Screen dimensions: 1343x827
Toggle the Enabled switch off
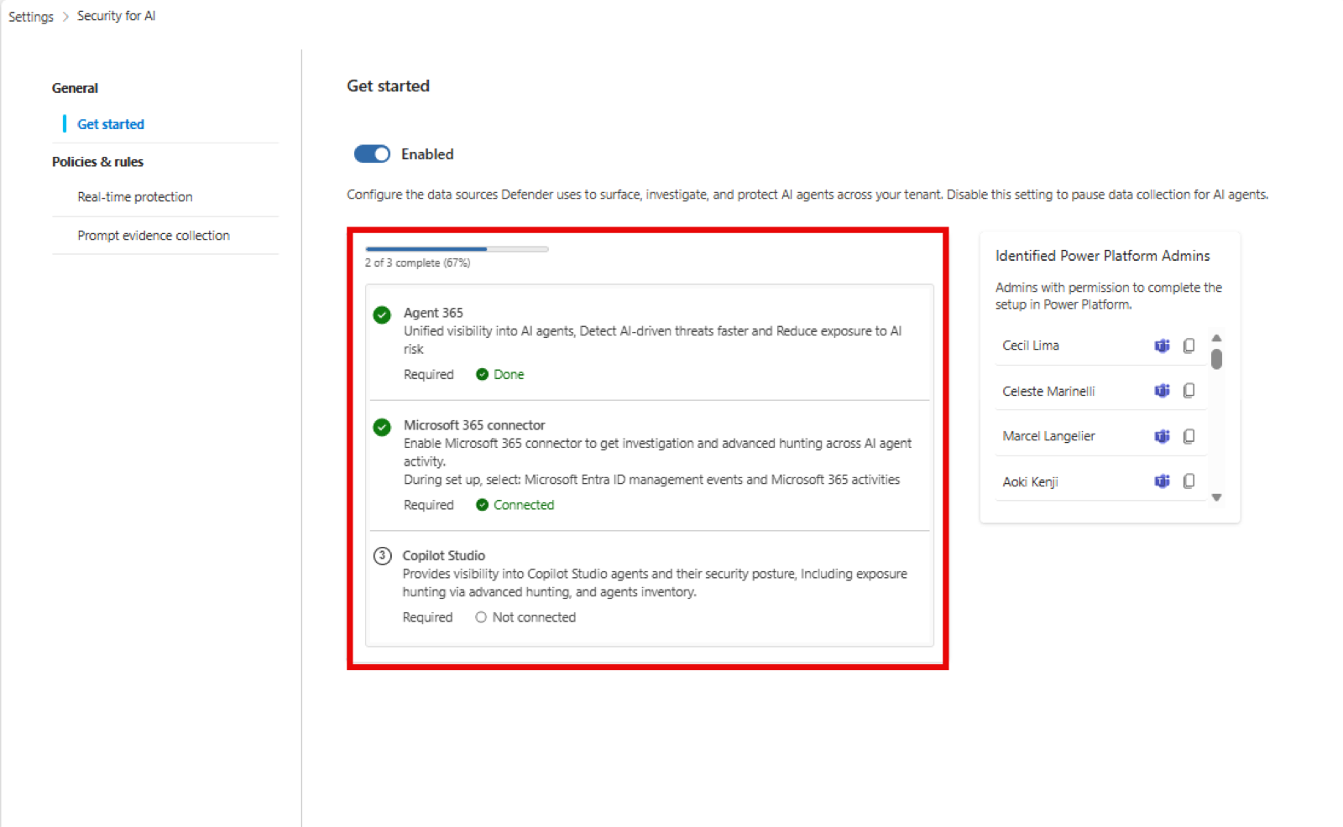coord(372,154)
